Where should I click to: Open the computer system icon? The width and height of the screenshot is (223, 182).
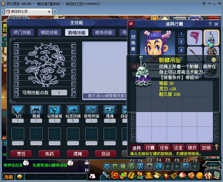(x=216, y=175)
